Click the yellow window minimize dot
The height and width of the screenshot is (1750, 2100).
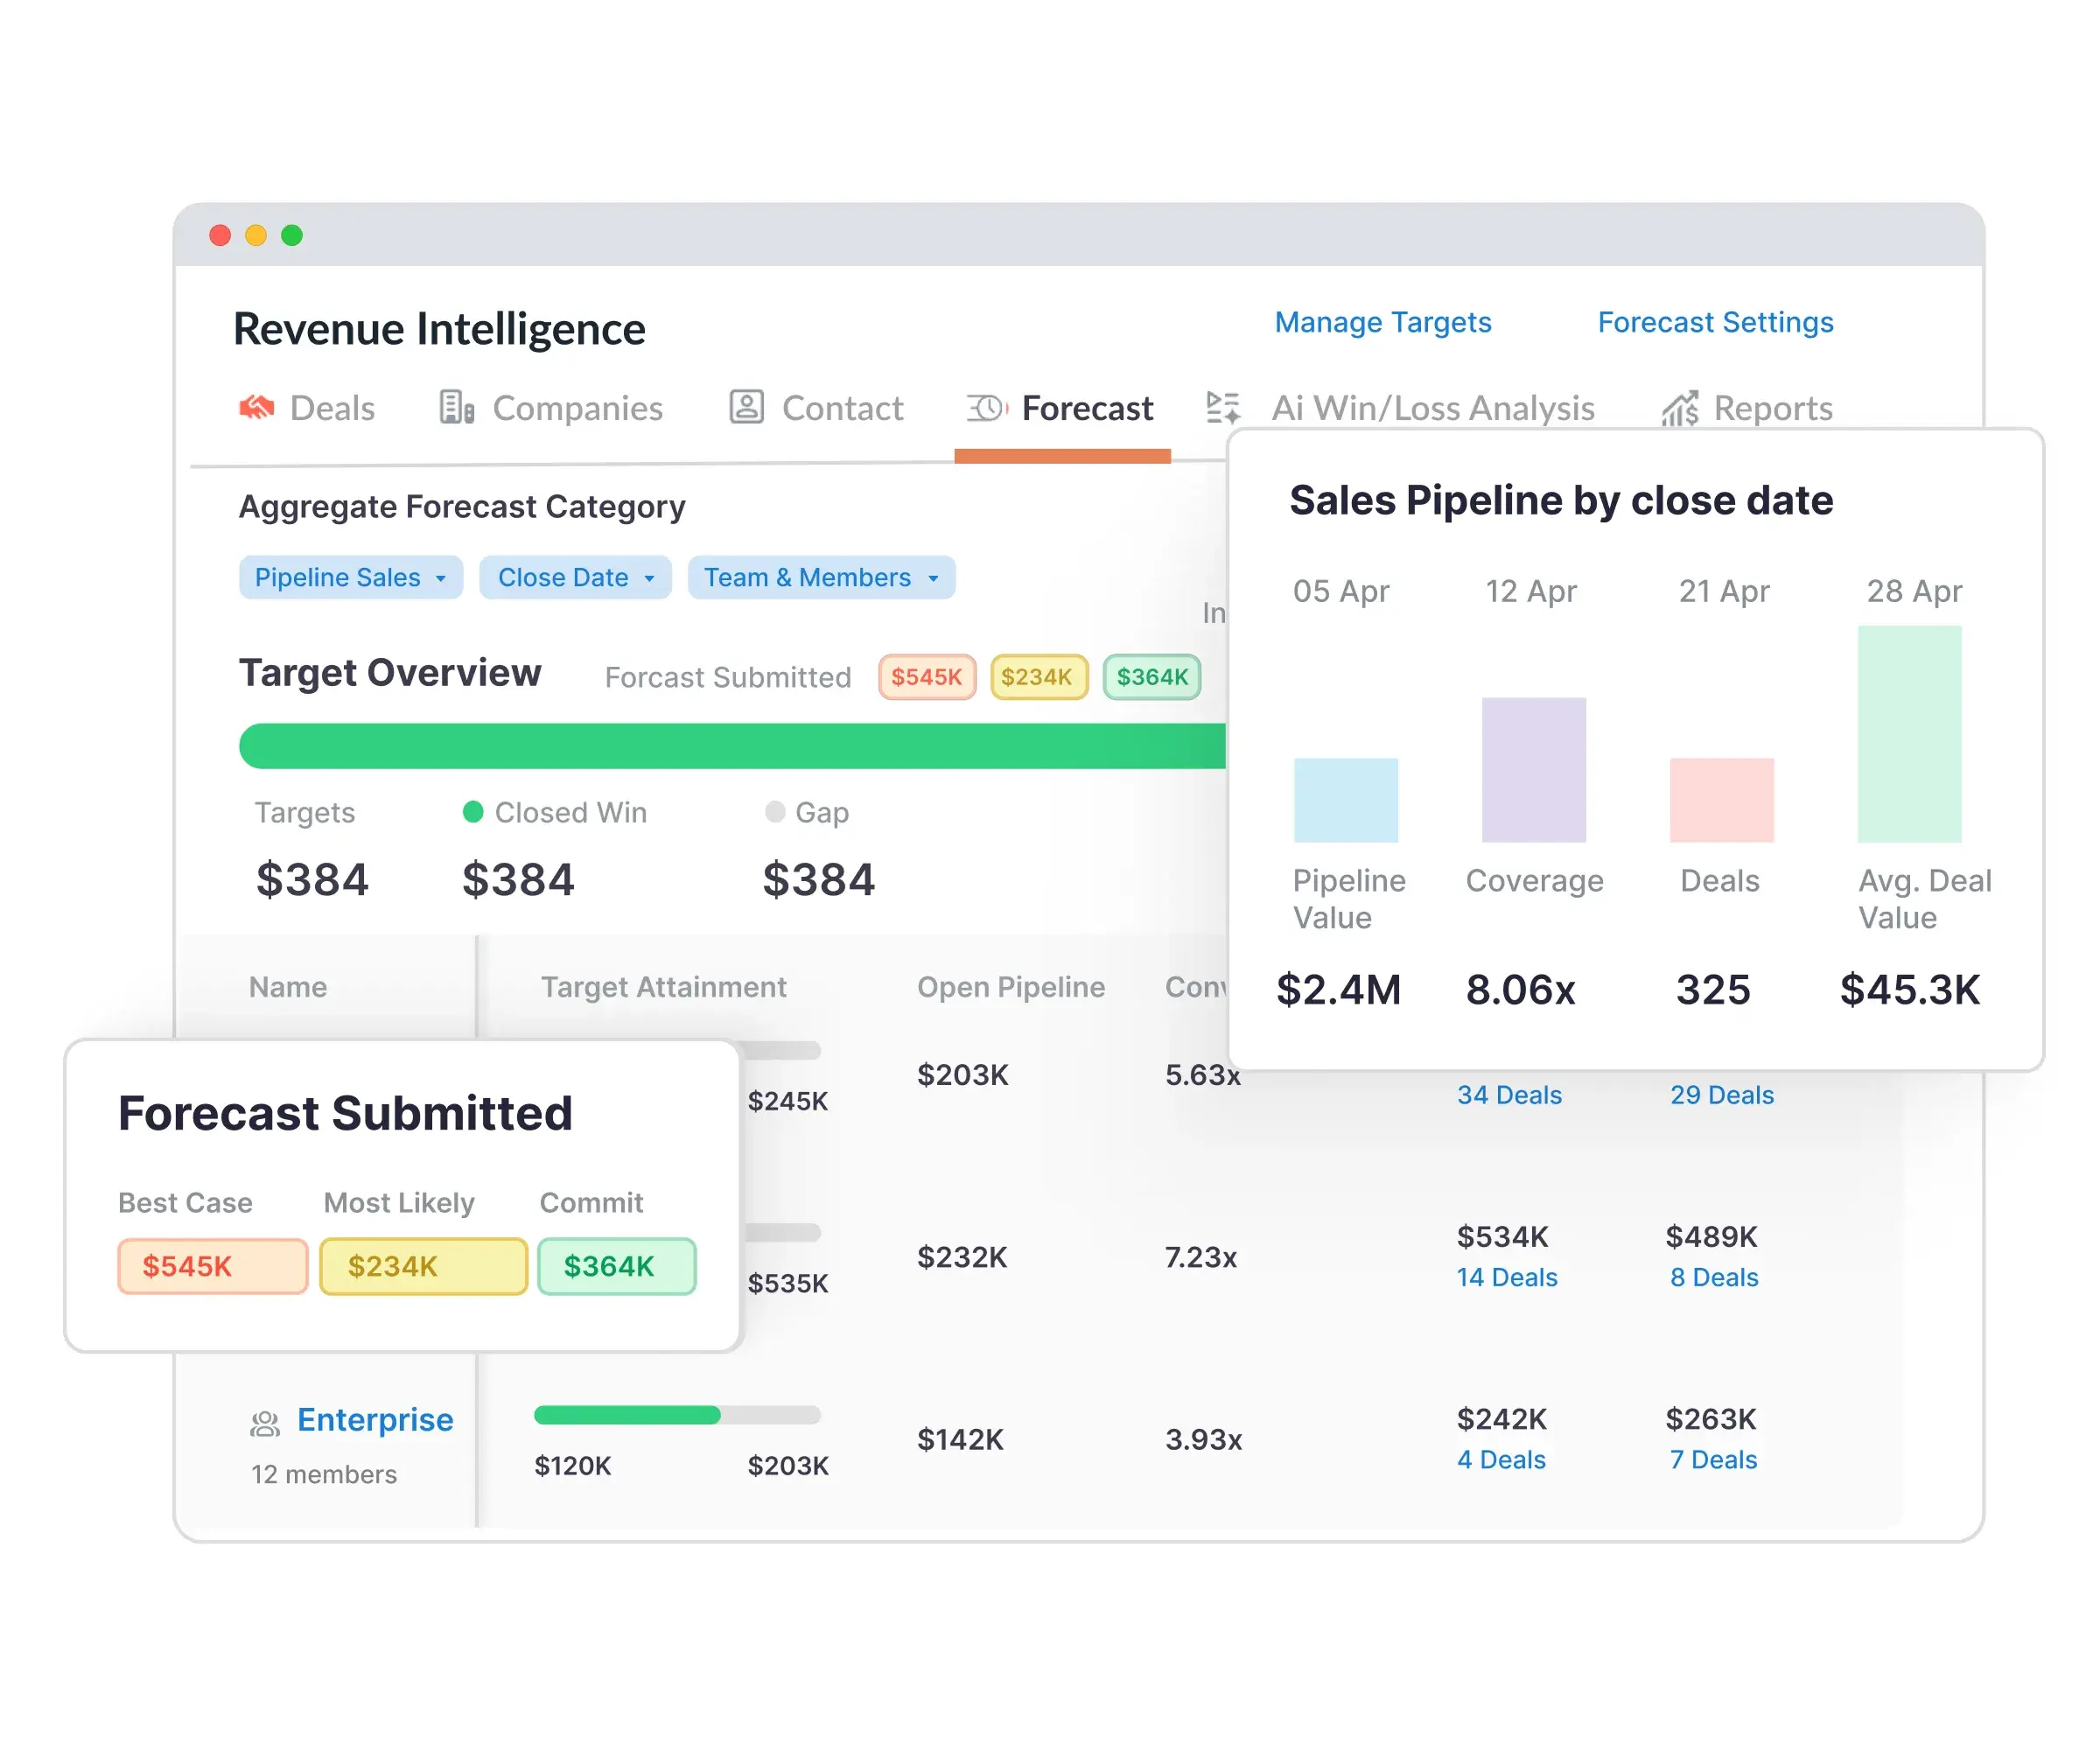point(256,235)
